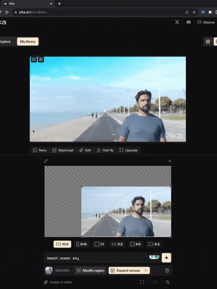Switch to the Explore tab
217x289 pixels.
[x=5, y=42]
